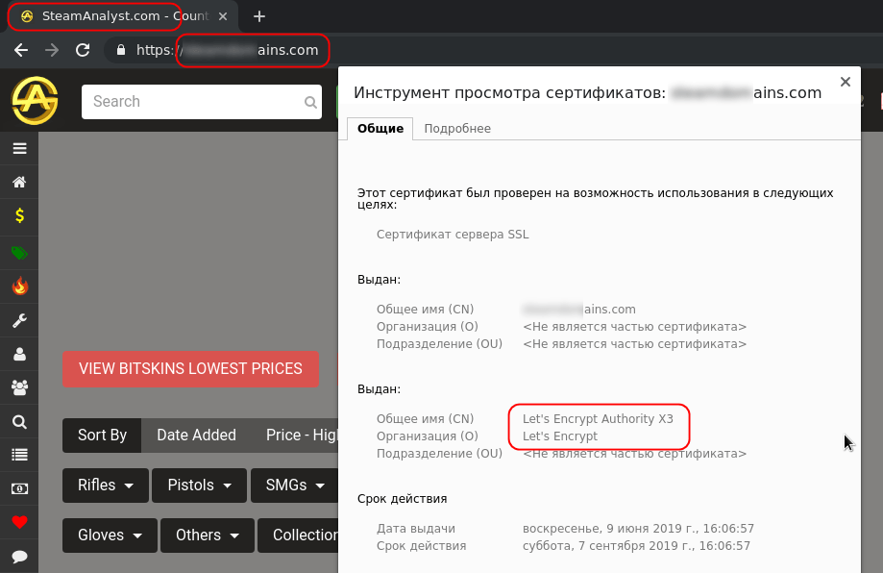Click the SteamAnalyst gold logo

pos(35,100)
